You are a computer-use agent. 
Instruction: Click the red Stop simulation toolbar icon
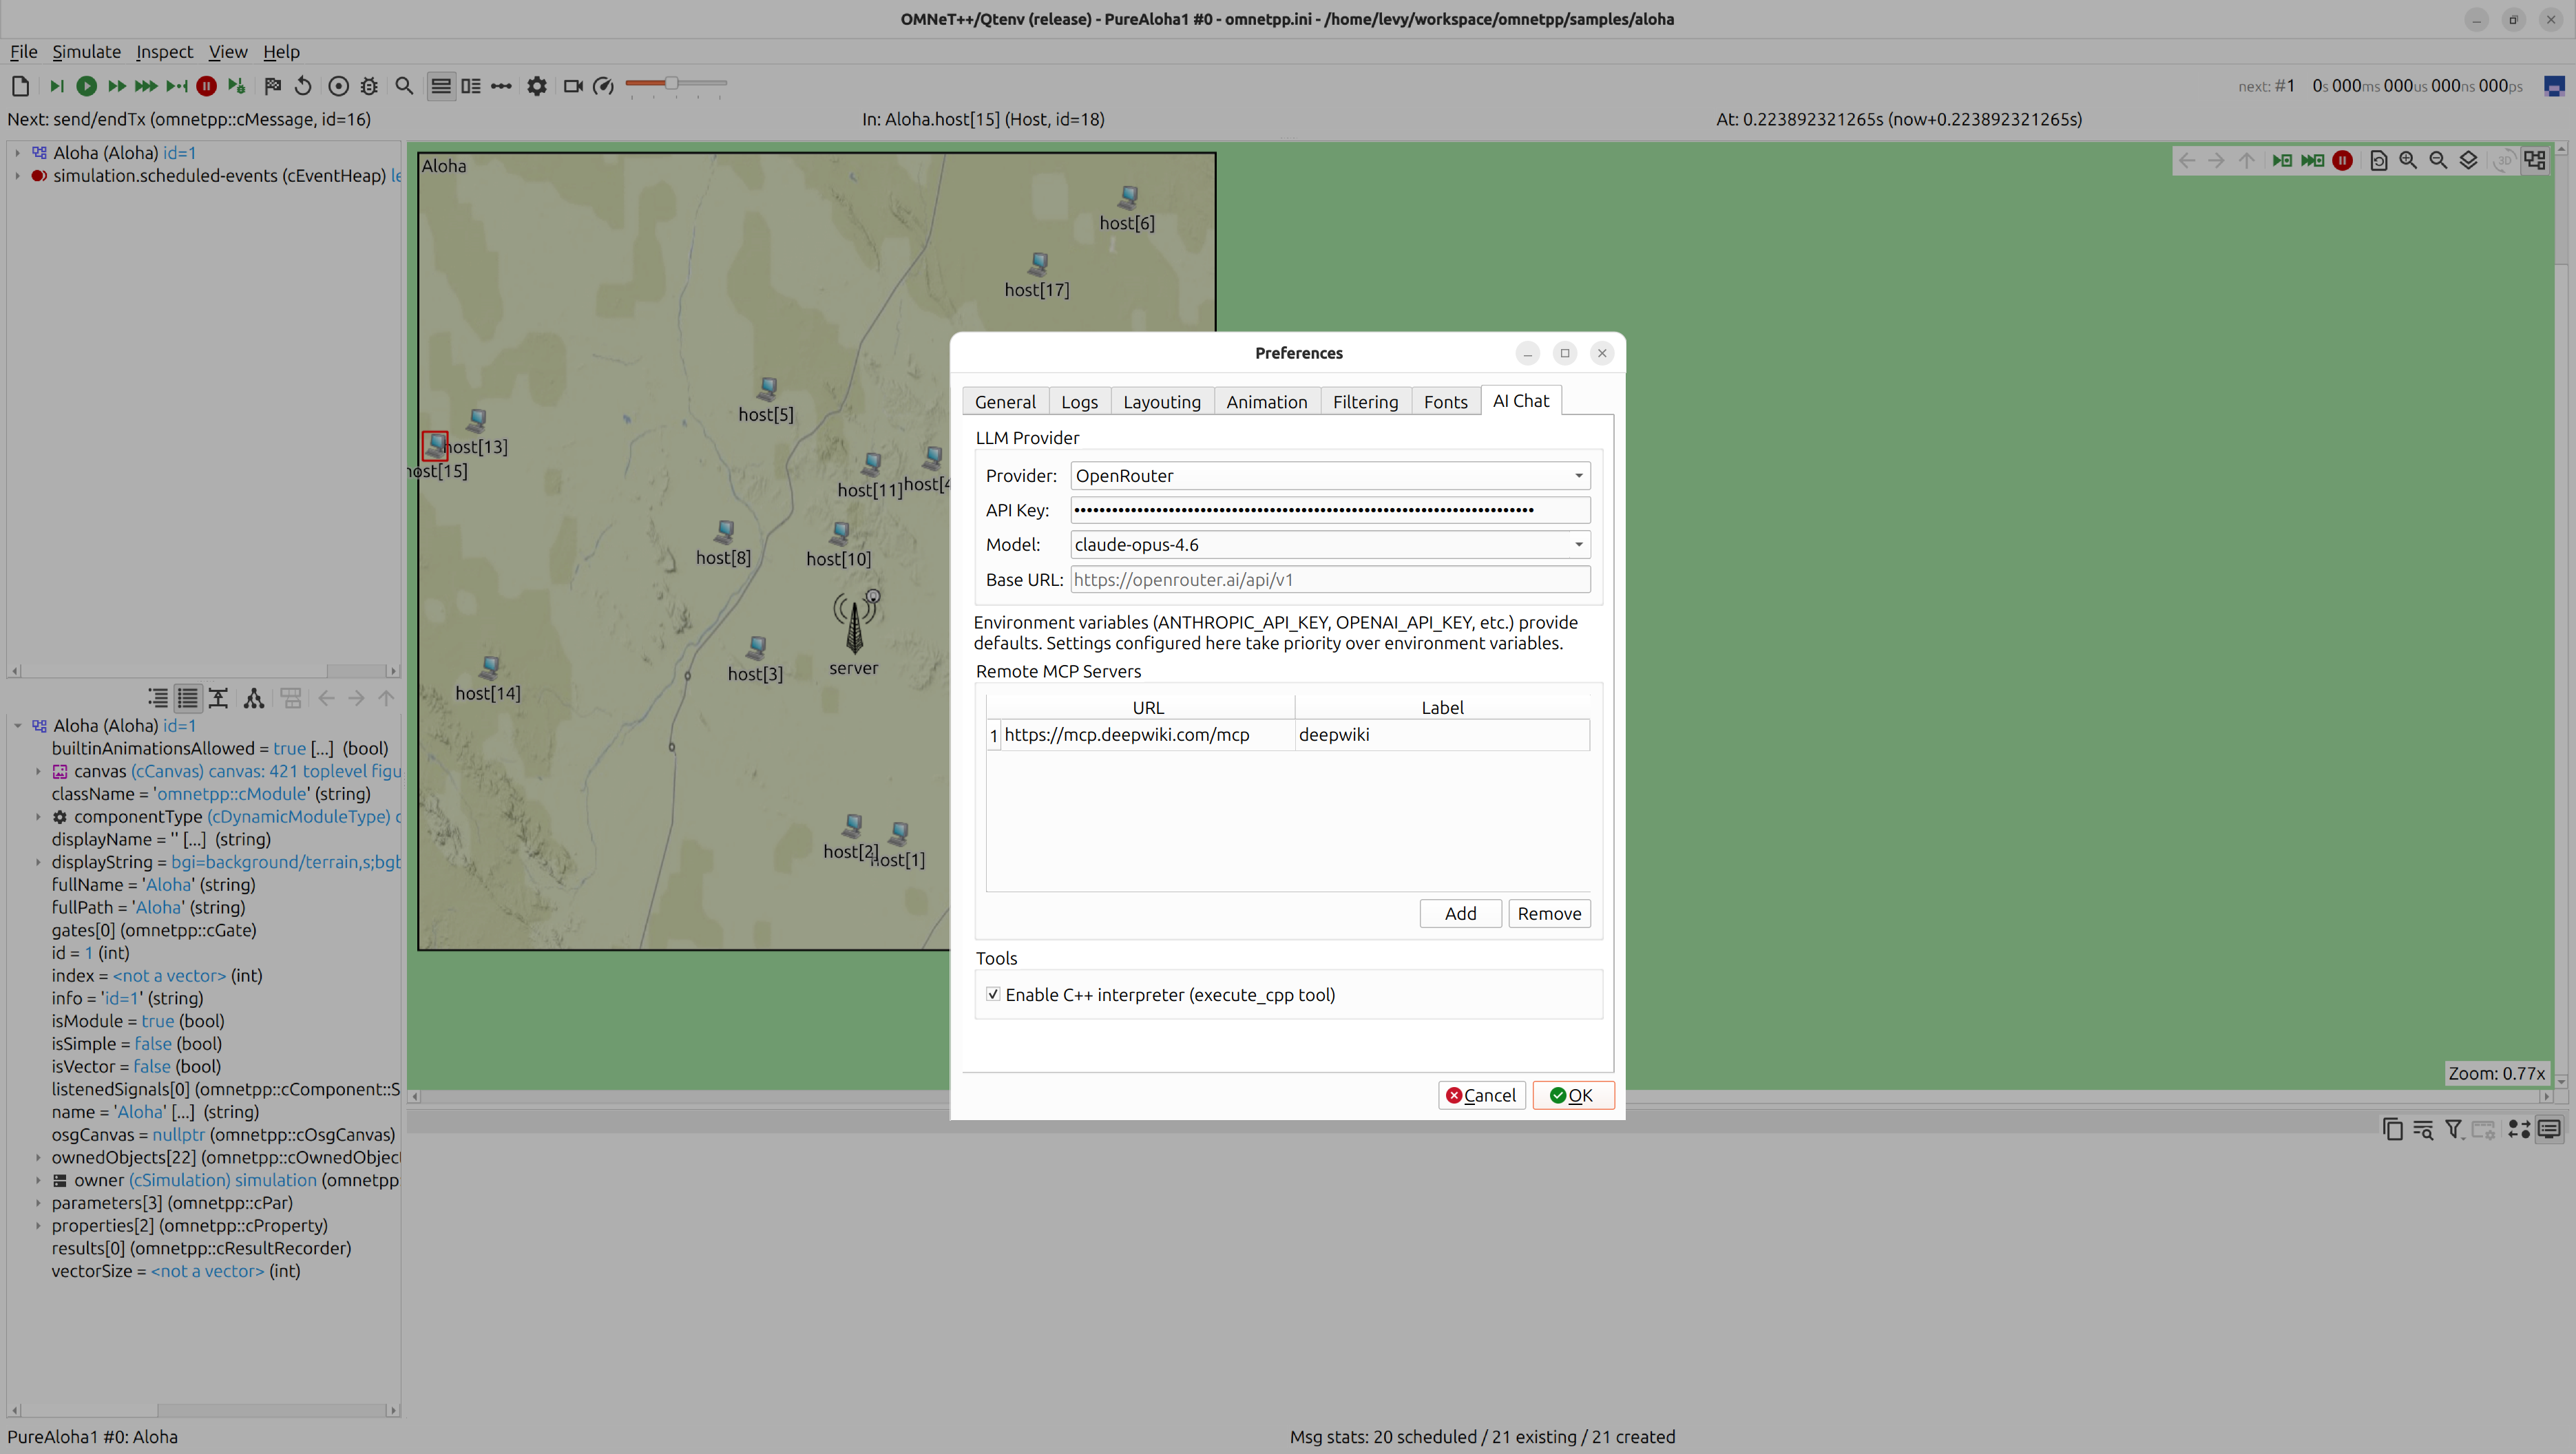point(206,86)
